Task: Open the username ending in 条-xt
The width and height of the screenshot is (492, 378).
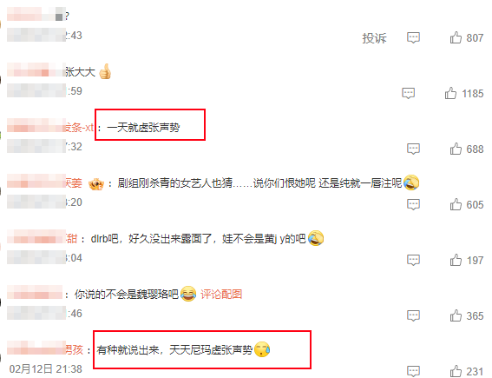Action: 50,128
